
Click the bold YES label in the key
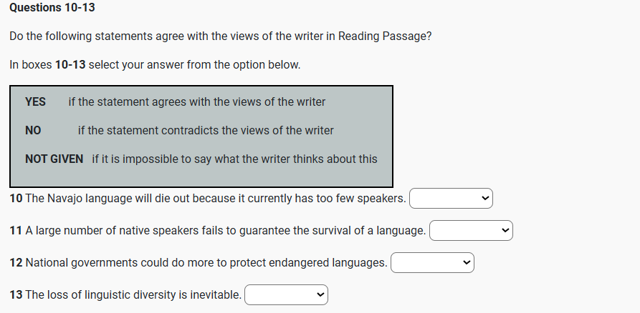point(35,101)
